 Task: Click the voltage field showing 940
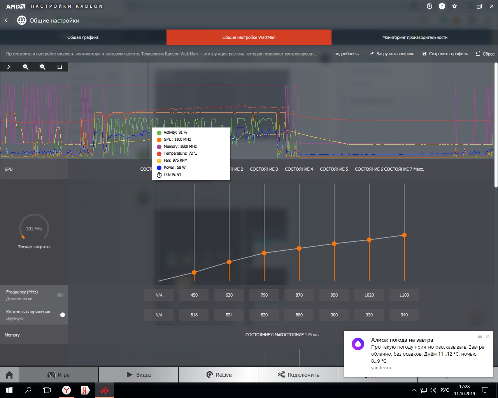coord(404,315)
